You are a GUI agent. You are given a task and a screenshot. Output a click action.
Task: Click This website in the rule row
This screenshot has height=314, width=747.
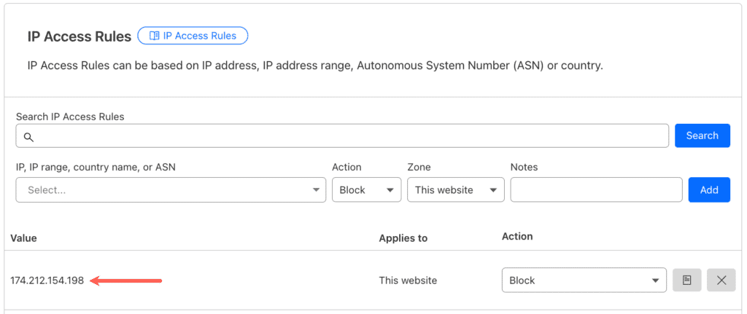click(x=408, y=280)
